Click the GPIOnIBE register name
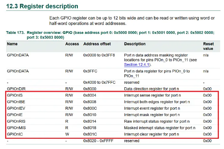The height and width of the screenshot is (149, 224). click(x=16, y=102)
